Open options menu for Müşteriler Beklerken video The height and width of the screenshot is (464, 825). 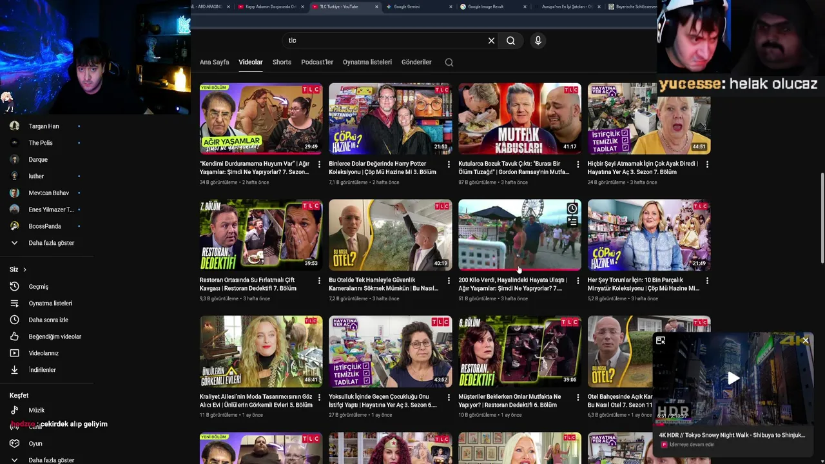tap(577, 398)
